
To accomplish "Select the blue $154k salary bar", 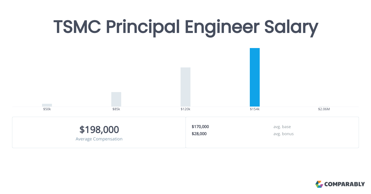I will pyautogui.click(x=255, y=77).
